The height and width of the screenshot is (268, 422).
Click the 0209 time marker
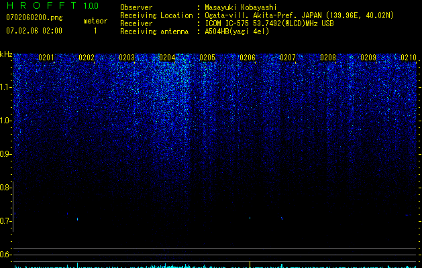click(368, 58)
